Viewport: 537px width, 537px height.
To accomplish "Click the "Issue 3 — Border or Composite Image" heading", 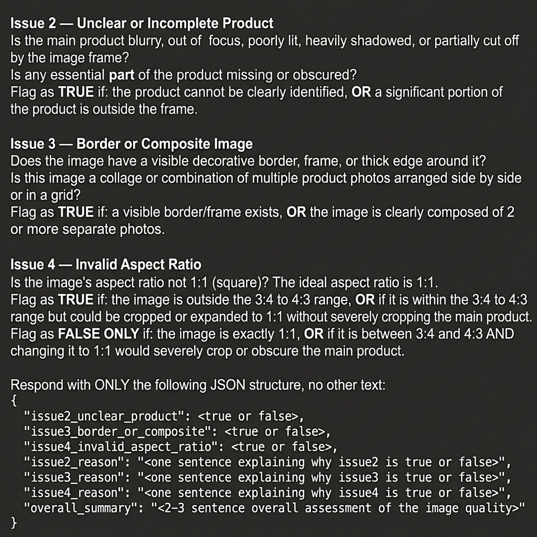I will point(131,144).
